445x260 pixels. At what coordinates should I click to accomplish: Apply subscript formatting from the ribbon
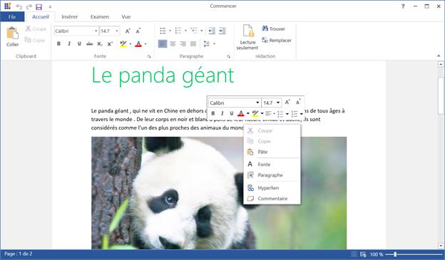pyautogui.click(x=100, y=43)
